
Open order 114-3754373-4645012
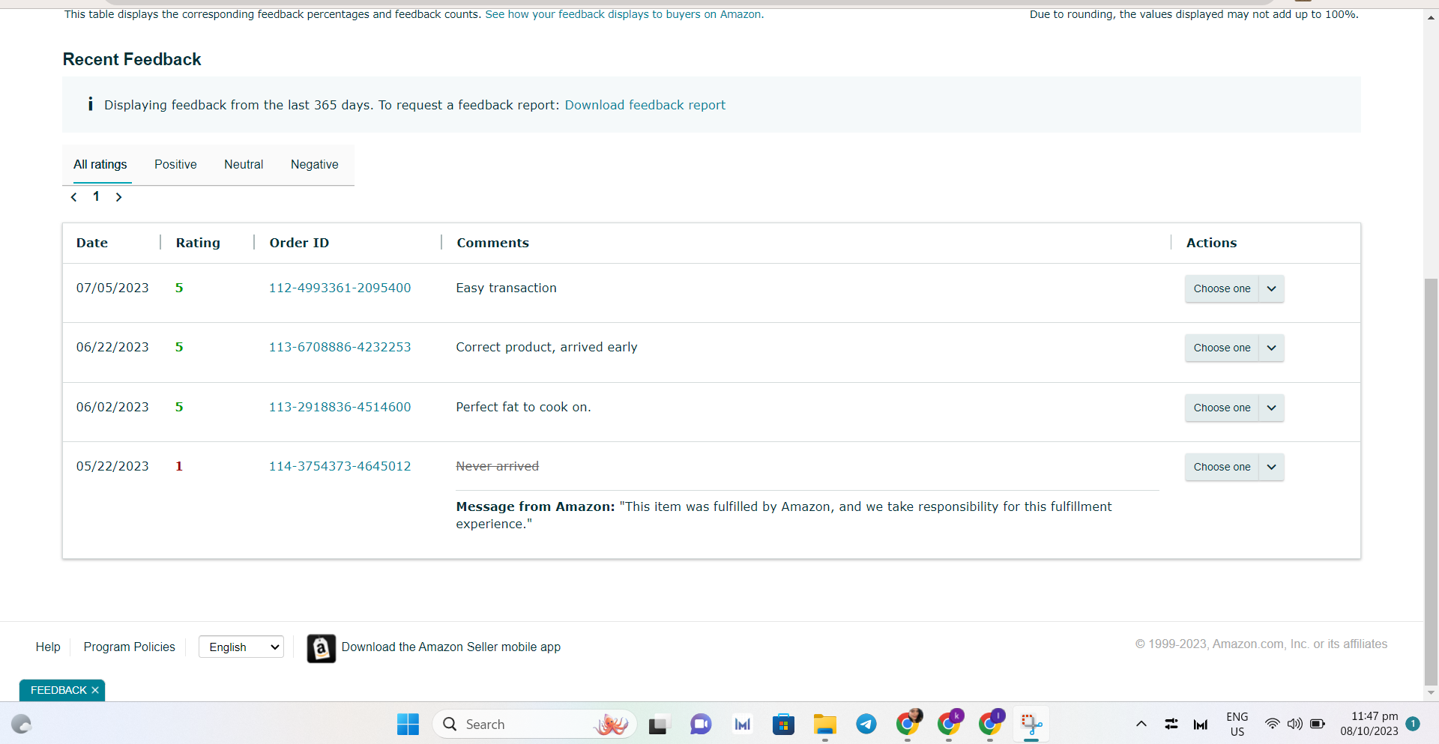(340, 466)
